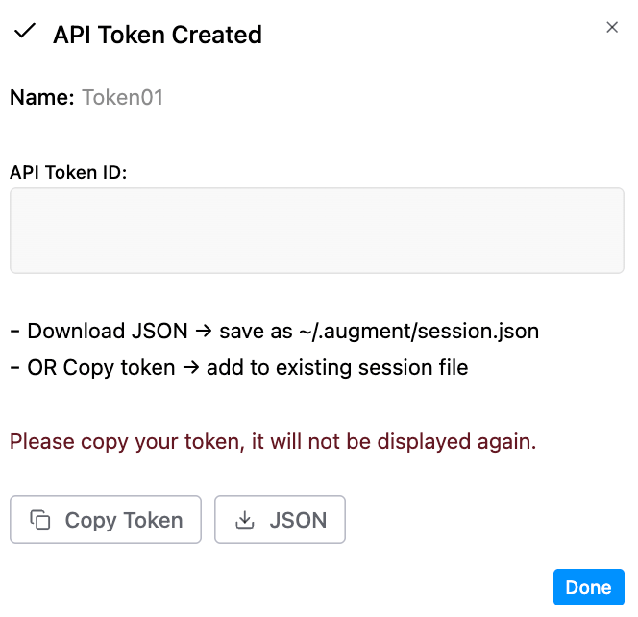Select the ~/.augment/session.json path text
The image size is (638, 617).
click(419, 331)
